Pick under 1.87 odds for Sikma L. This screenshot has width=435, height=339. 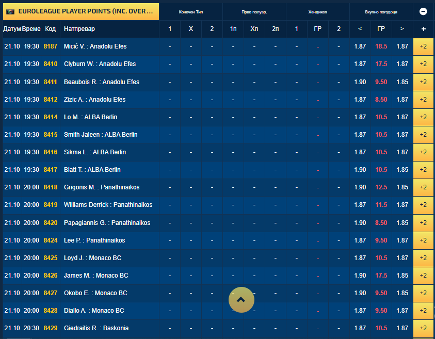coord(360,152)
